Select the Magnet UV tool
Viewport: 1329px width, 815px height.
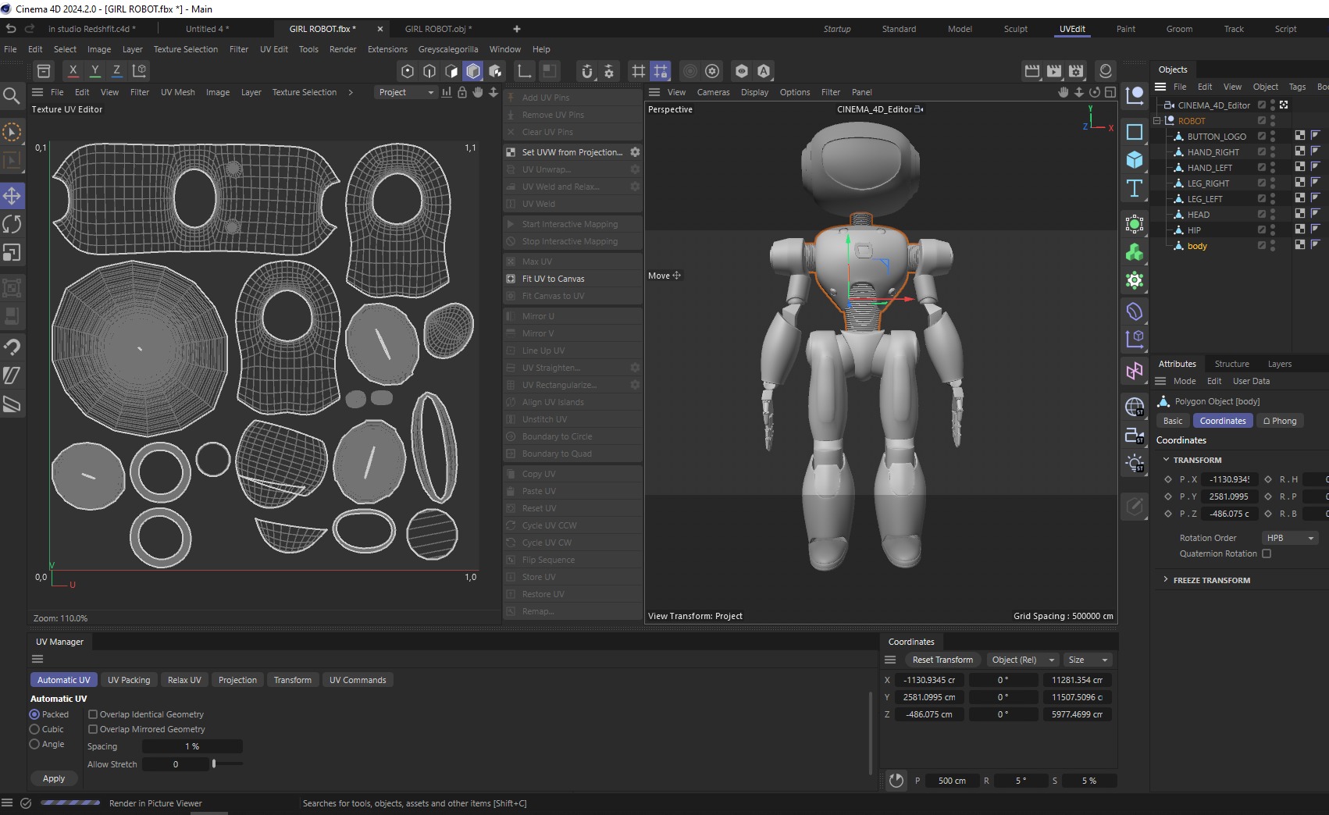pyautogui.click(x=12, y=347)
